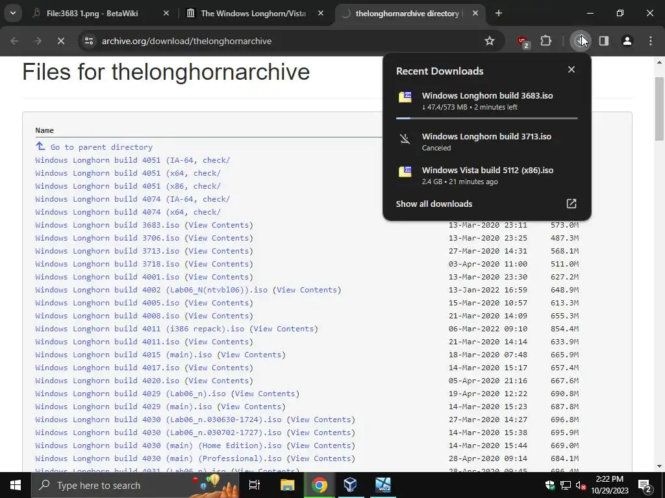Bookmark this page with star icon
The image size is (665, 498).
(x=490, y=41)
